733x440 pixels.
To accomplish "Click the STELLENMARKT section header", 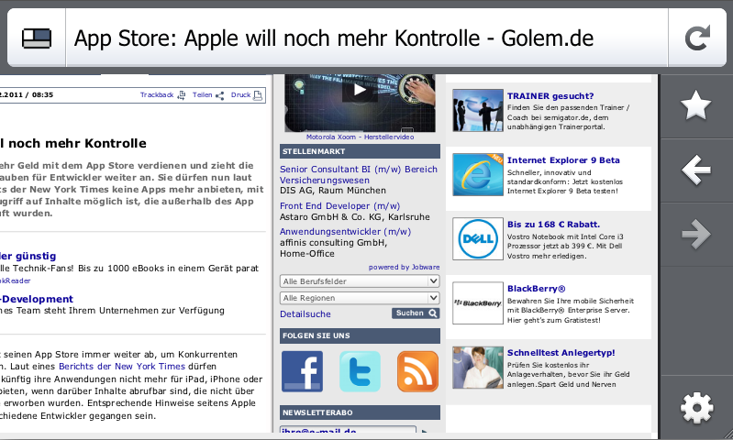I will click(x=360, y=151).
